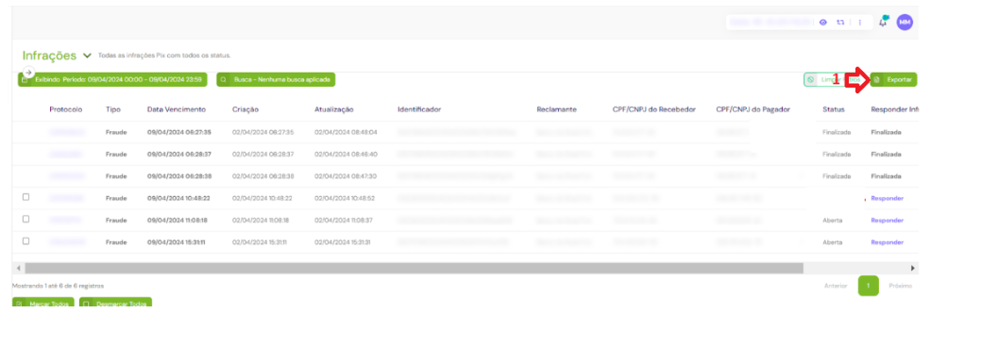The width and height of the screenshot is (998, 346).
Task: Click Responder link in the last row
Action: [888, 242]
